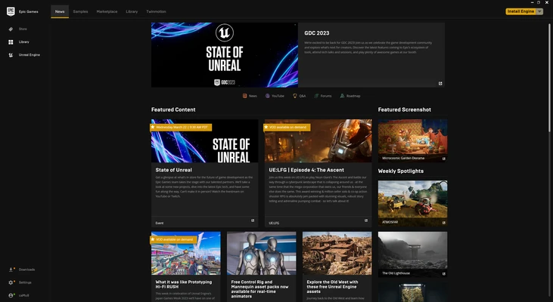
Task: Click the Old West village thumbnail
Action: click(x=337, y=253)
